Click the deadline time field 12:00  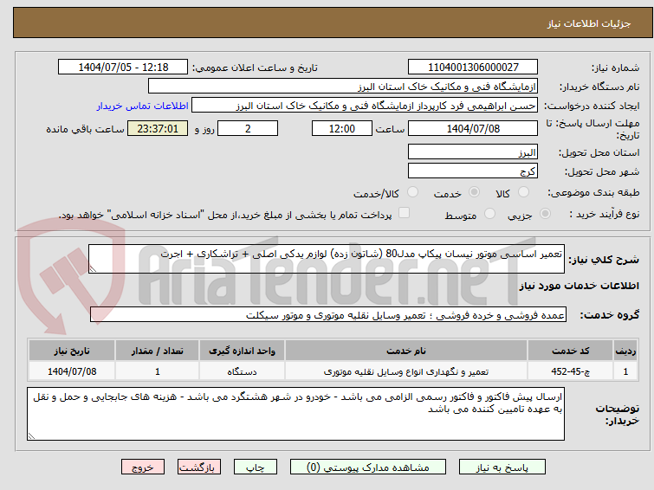(342, 128)
